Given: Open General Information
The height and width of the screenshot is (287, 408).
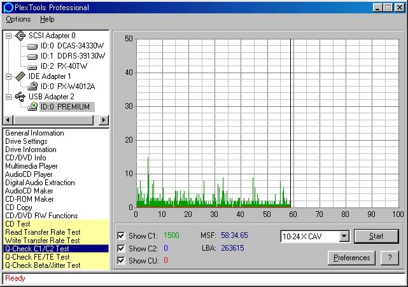Looking at the screenshot, I should [x=34, y=133].
